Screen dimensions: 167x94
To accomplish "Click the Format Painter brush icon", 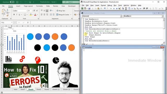I will [8, 15].
